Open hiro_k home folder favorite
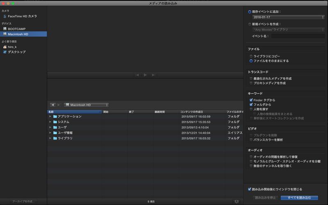 pos(12,47)
